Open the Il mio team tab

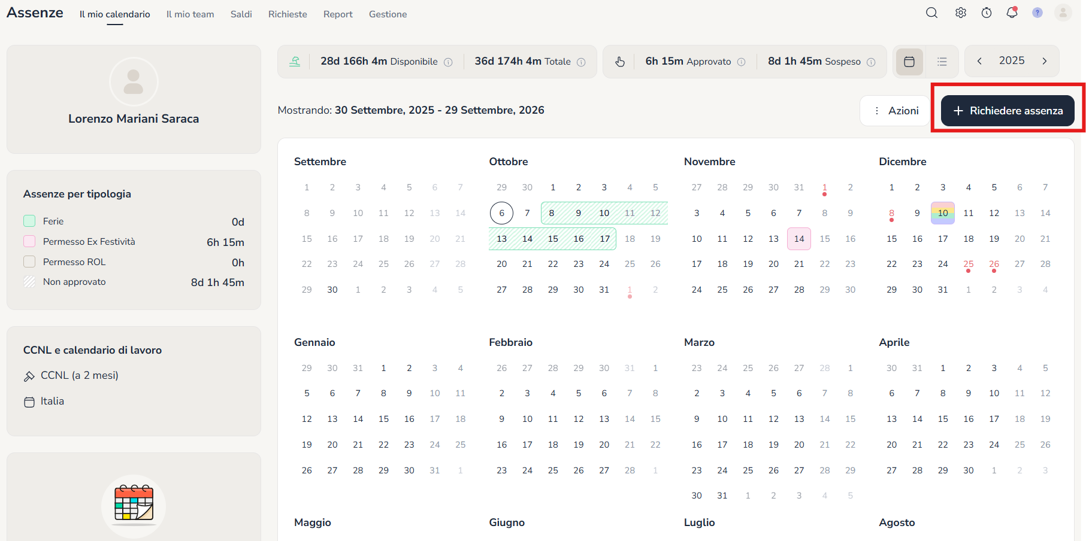[190, 14]
